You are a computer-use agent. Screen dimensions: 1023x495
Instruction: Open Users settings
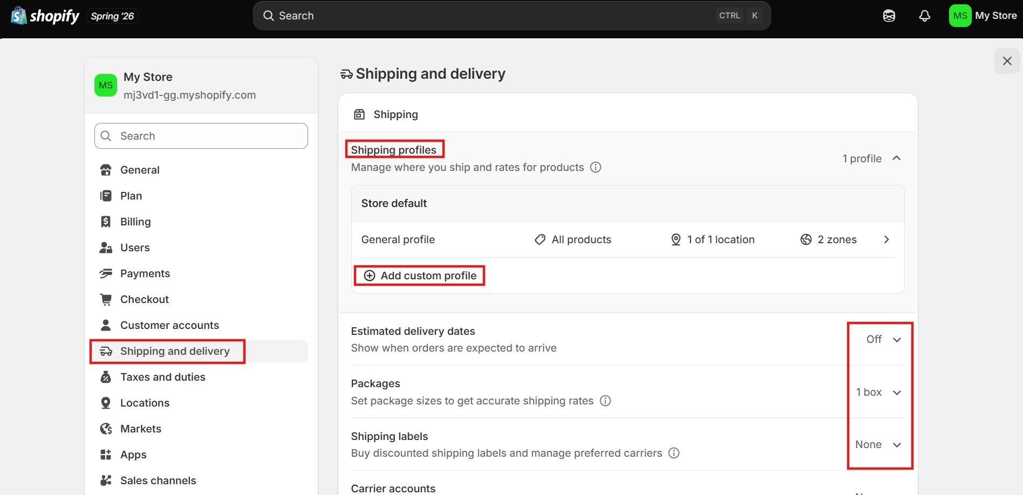pyautogui.click(x=201, y=247)
